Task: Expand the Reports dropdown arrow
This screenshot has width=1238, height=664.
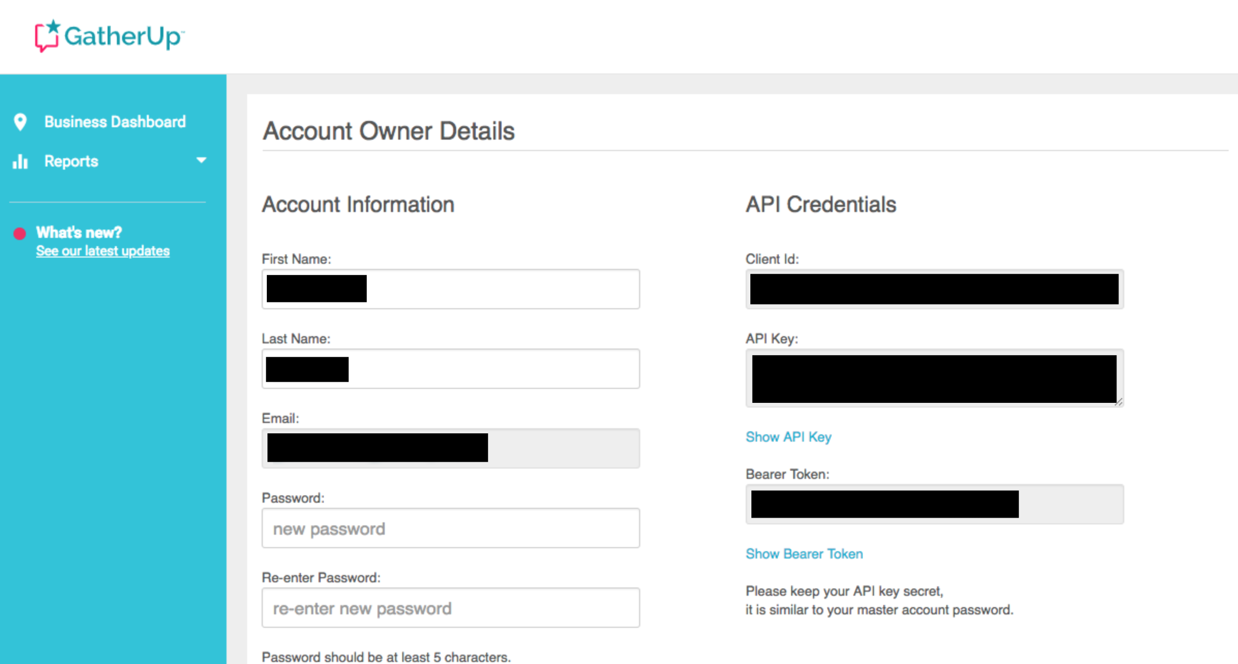Action: [201, 160]
